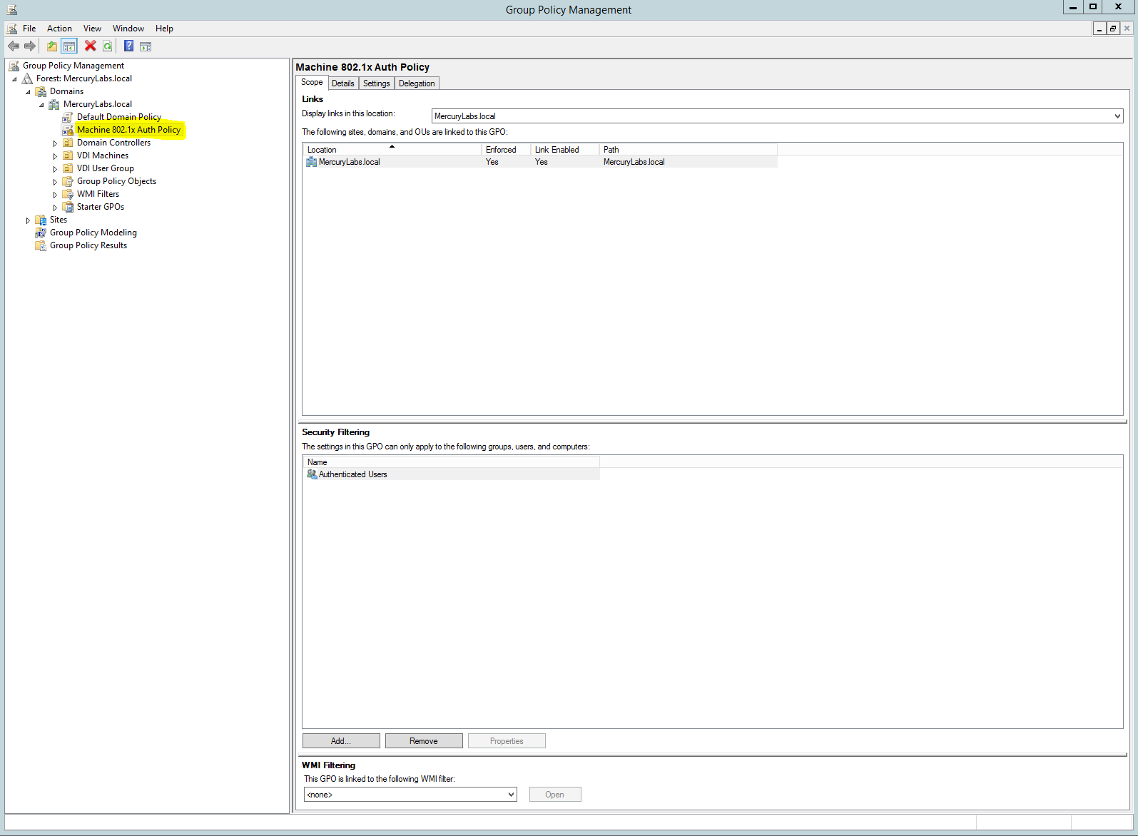Click the Group Policy Management root node icon
1138x836 pixels.
tap(14, 66)
